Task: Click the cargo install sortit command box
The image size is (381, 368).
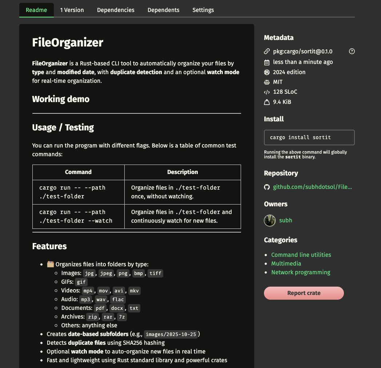Action: 309,138
